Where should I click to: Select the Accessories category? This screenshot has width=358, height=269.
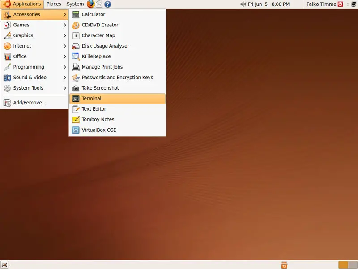(x=34, y=14)
